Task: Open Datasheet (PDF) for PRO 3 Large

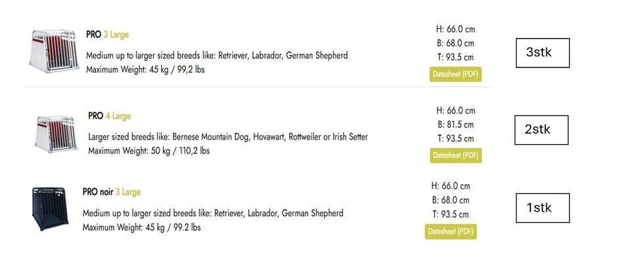Action: [456, 73]
